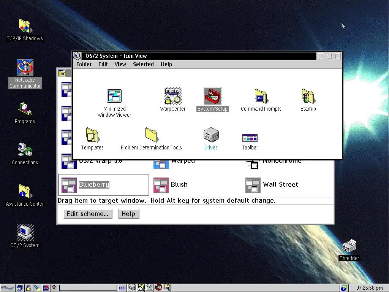Open the Edit menu
This screenshot has height=292, width=389.
click(103, 64)
